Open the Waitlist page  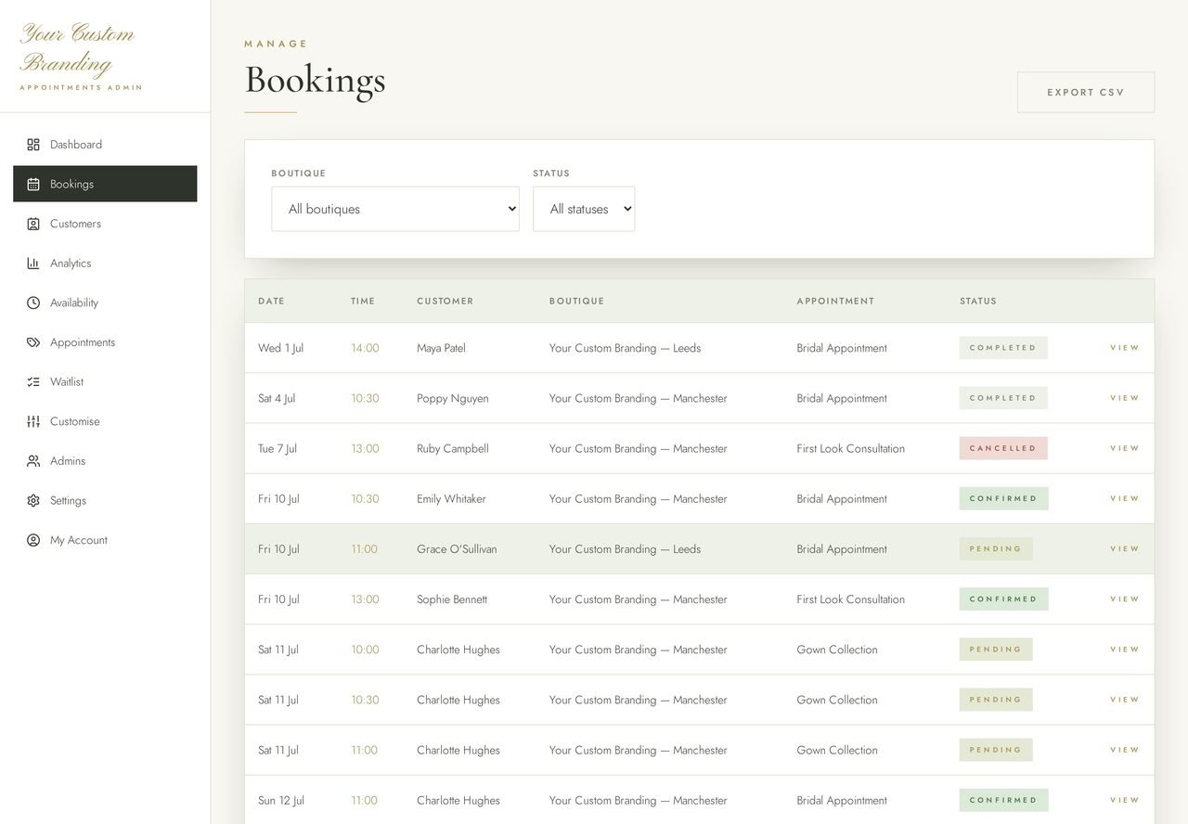click(105, 382)
